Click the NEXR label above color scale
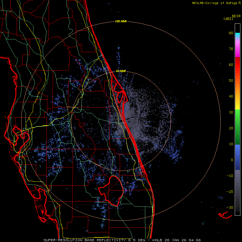This screenshot has width=242, height=242. click(236, 16)
